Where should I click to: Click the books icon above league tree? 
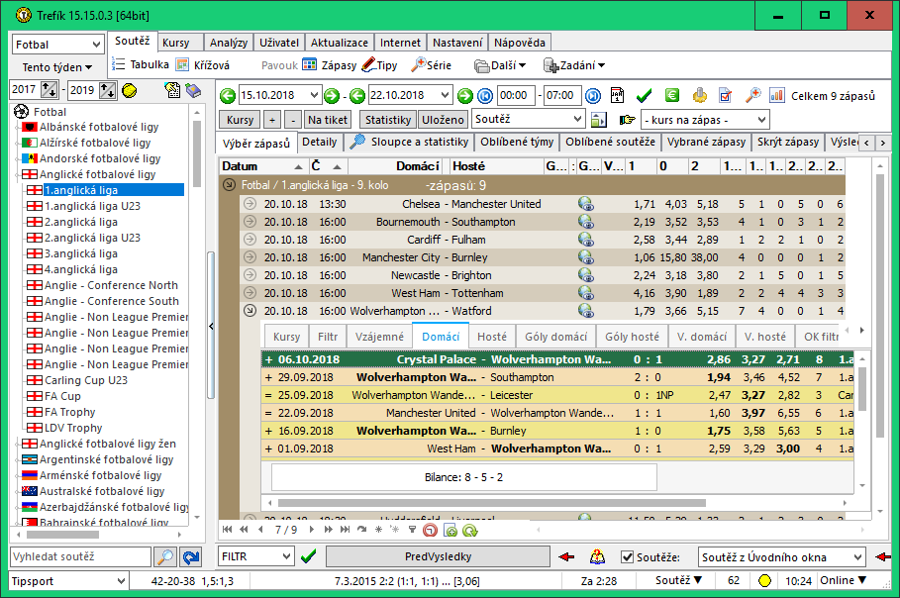click(193, 91)
